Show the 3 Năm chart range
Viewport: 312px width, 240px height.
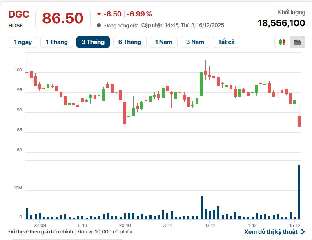point(195,42)
